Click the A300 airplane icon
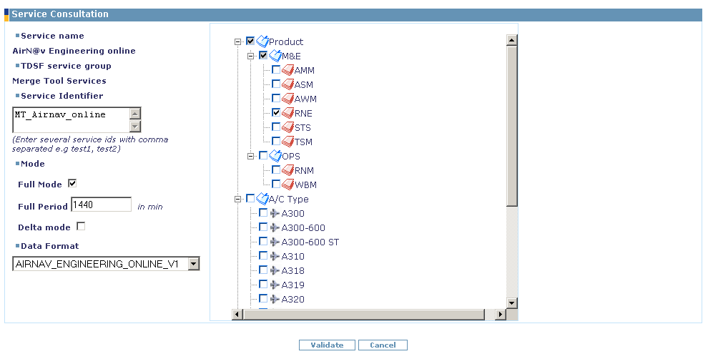Screen dimensions: 708x359 tap(275, 213)
